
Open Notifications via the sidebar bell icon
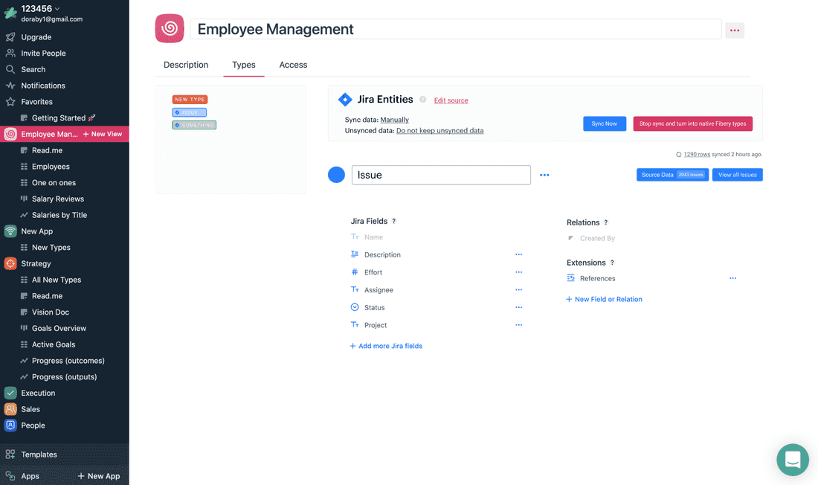click(10, 86)
